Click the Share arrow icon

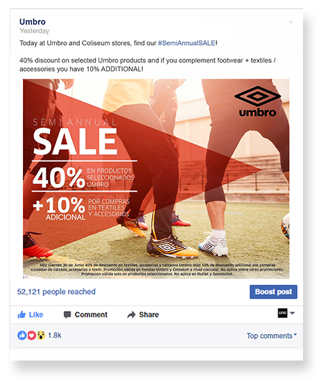(x=131, y=315)
